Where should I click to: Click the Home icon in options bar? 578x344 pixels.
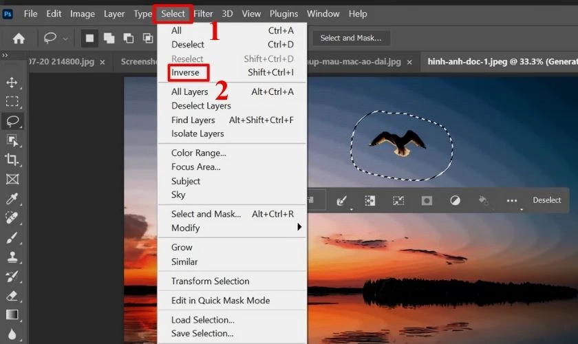19,39
